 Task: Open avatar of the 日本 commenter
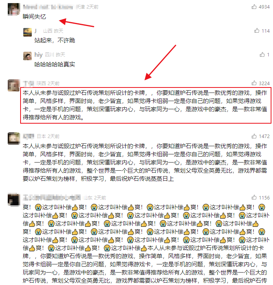pyautogui.click(x=14, y=138)
